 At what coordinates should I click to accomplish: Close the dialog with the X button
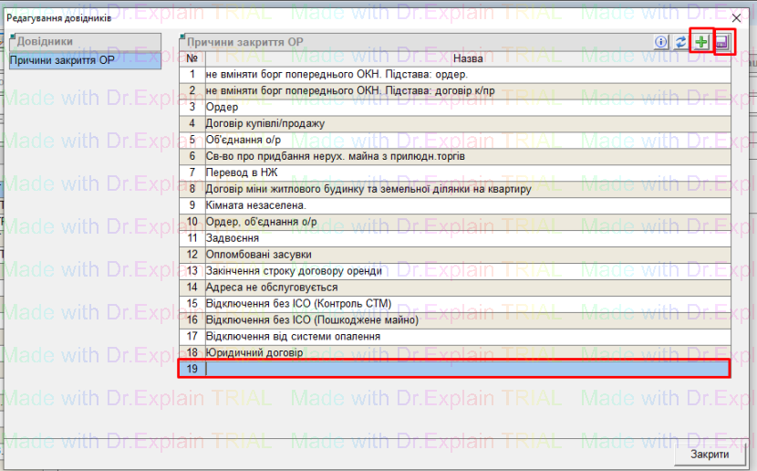737,17
